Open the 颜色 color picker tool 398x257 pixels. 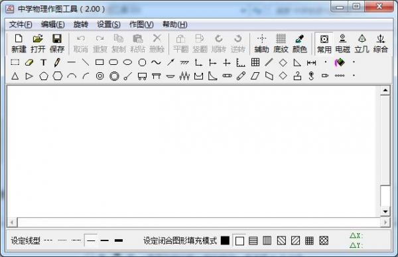coord(300,43)
